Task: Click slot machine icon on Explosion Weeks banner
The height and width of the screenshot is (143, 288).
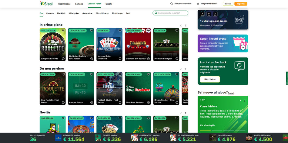Action: [x=240, y=19]
